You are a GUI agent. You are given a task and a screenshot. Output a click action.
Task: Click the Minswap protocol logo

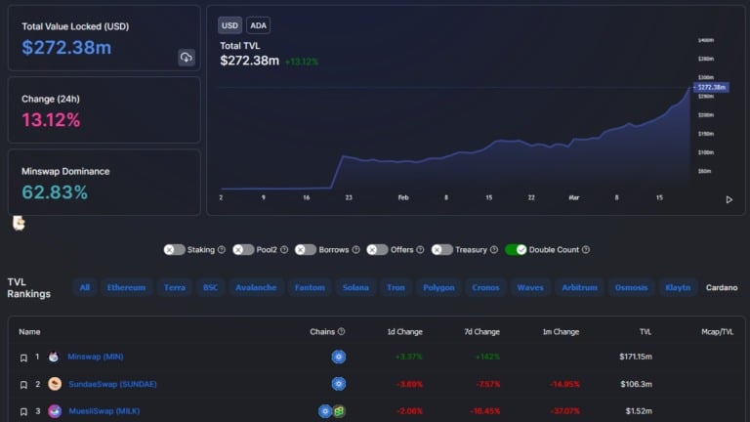click(54, 357)
